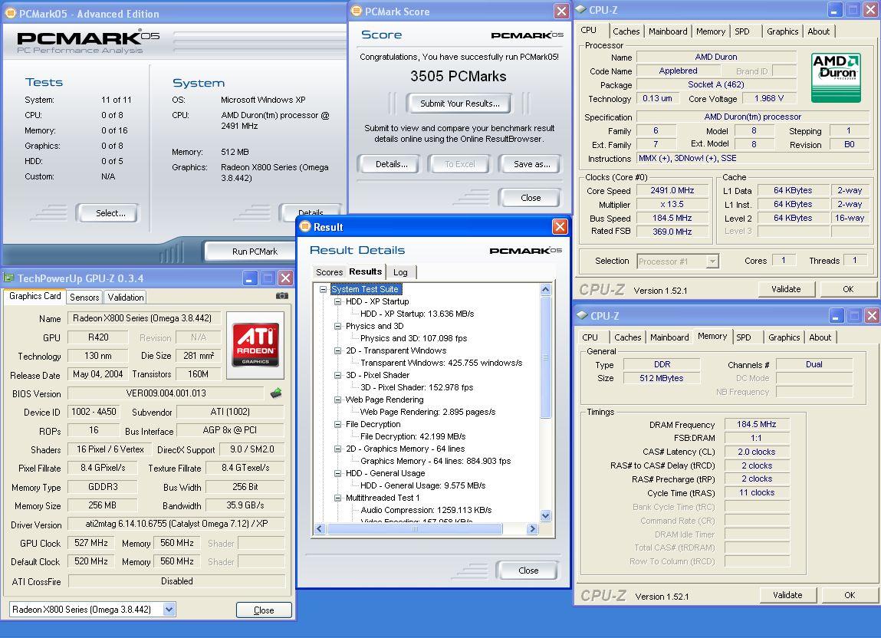Click the lower CPU-Z Memory window title icon
The width and height of the screenshot is (881, 638).
pos(582,315)
